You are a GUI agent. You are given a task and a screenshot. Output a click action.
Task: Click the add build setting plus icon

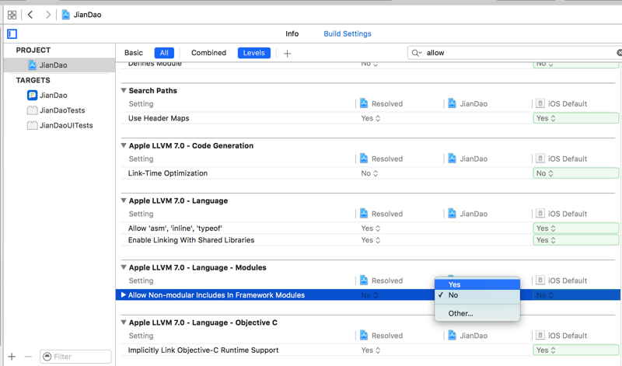coord(287,54)
